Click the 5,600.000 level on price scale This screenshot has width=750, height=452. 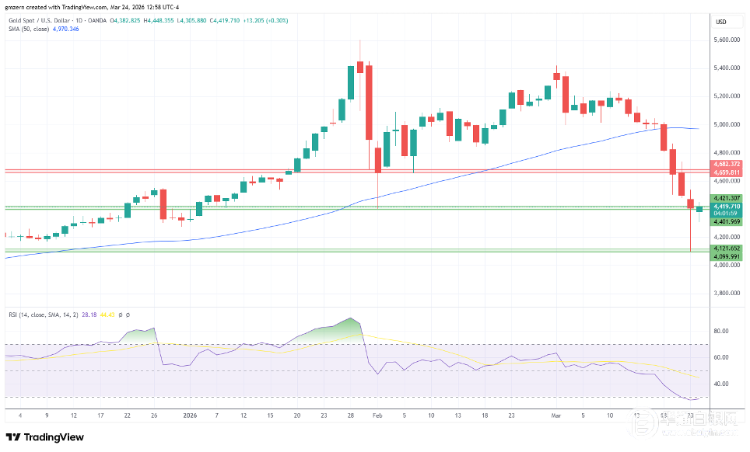(x=725, y=40)
